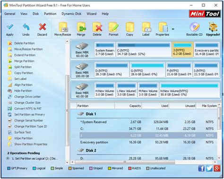
Task: Select the E:recovery partition row in list
Action: pos(148,142)
